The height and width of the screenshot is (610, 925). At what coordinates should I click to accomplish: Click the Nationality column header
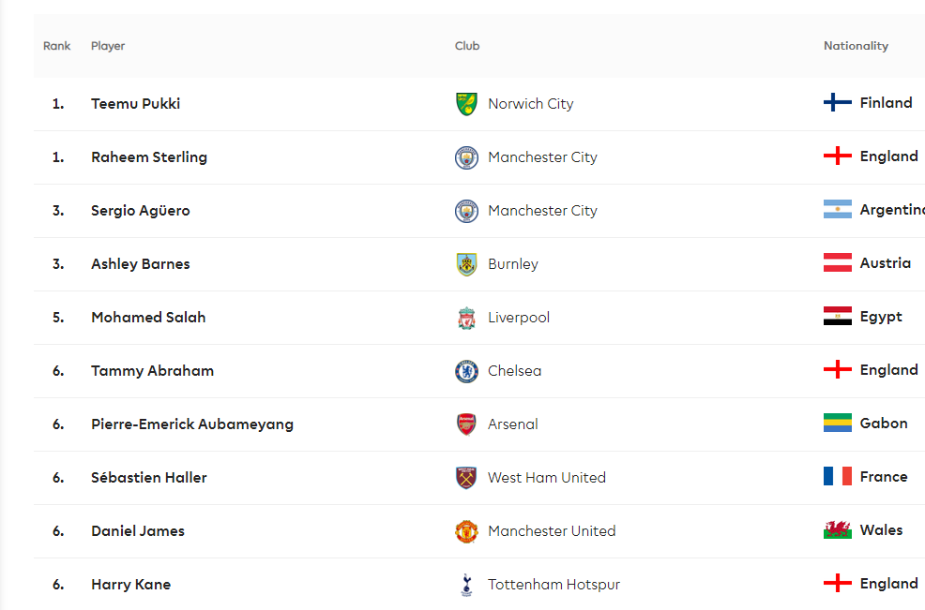[x=856, y=46]
